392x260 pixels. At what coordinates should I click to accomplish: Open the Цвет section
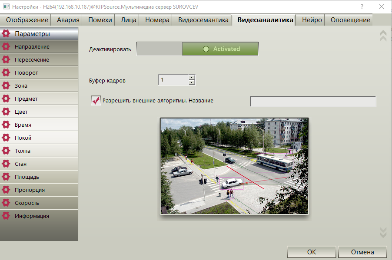point(39,112)
